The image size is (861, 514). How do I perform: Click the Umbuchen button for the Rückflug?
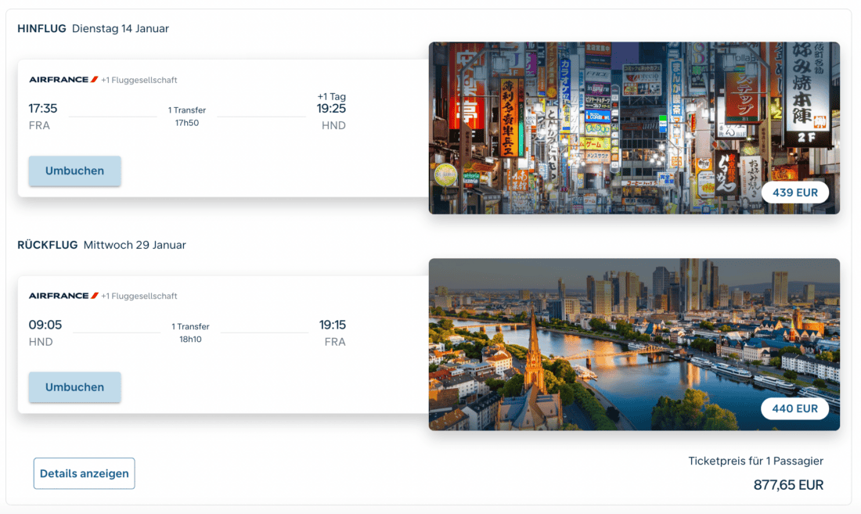[74, 386]
